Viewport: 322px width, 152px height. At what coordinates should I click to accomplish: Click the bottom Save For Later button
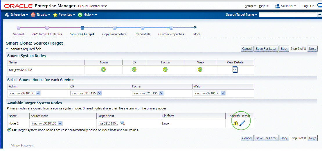coord(266,138)
